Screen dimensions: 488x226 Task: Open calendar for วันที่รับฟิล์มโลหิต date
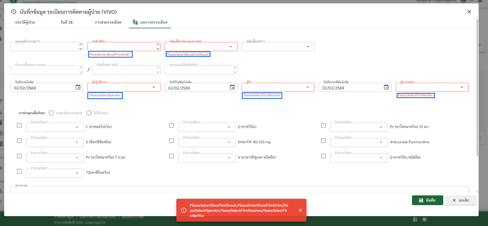(232, 87)
